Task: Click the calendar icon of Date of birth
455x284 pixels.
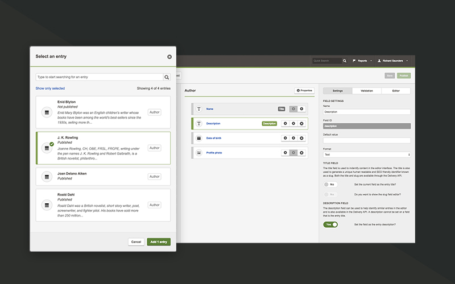Action: (x=198, y=138)
